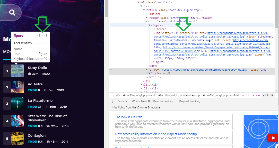
Task: Select the What's New drawer tab
Action: tap(139, 101)
